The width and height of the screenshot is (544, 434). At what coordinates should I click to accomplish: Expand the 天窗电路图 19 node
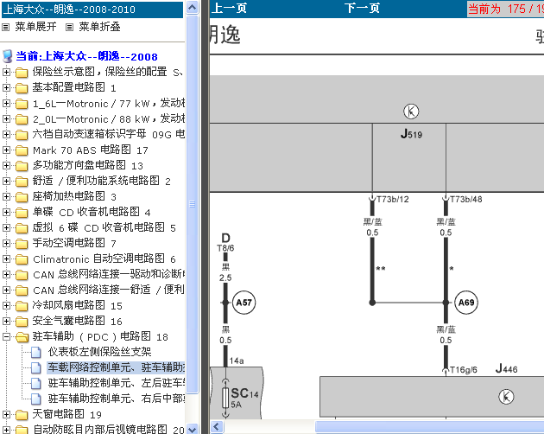pyautogui.click(x=6, y=414)
